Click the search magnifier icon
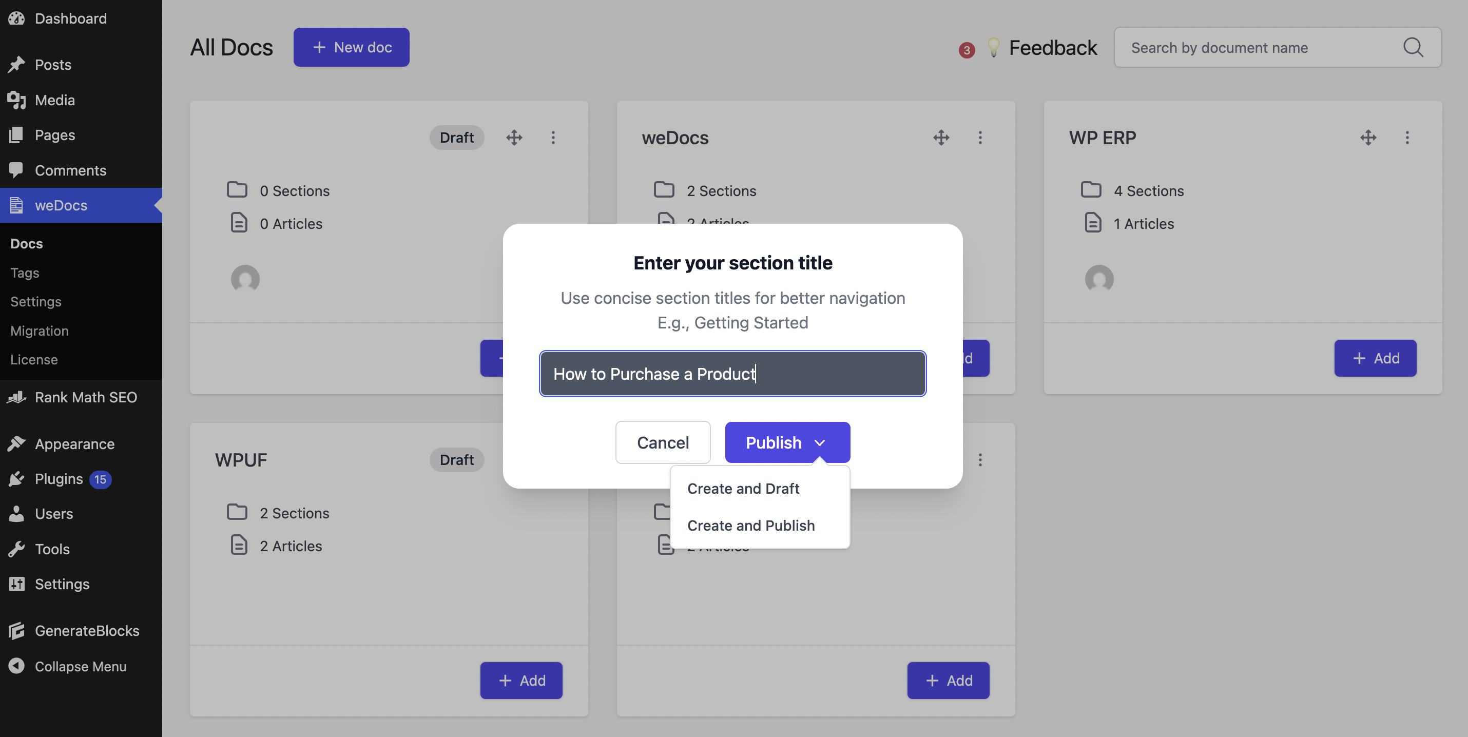 pyautogui.click(x=1413, y=47)
